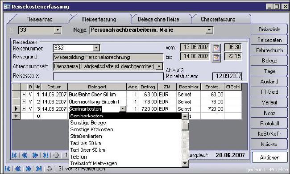Image resolution: width=290 pixels, height=174 pixels.
Task: Open the Belege side button
Action: pos(269,61)
